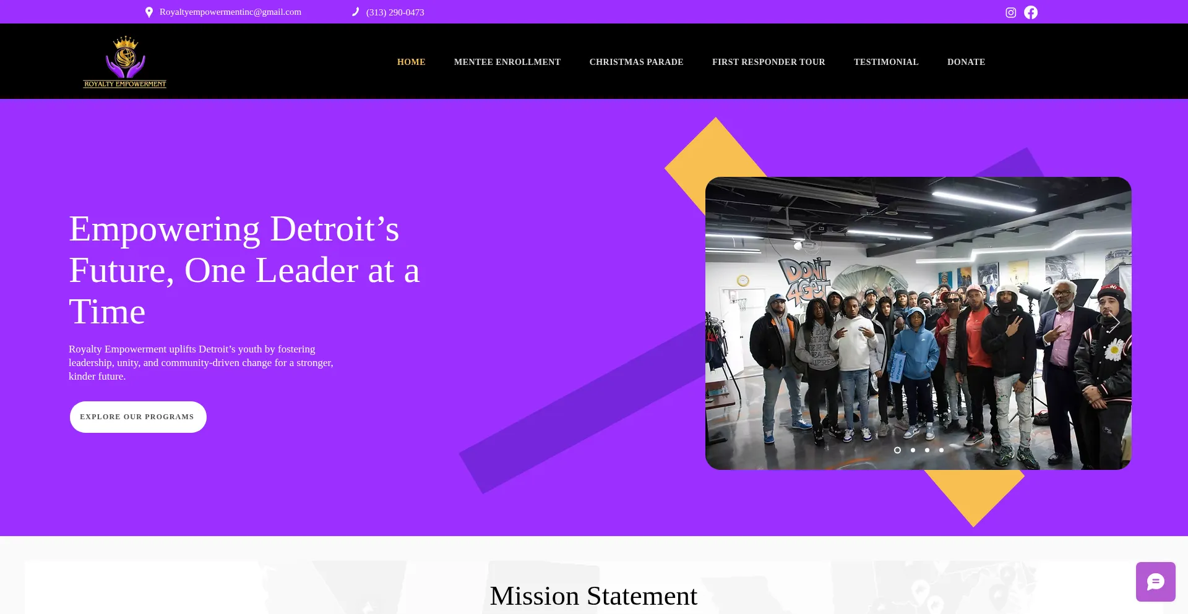The width and height of the screenshot is (1188, 614).
Task: Open the Christmas Parade page
Action: (x=636, y=62)
